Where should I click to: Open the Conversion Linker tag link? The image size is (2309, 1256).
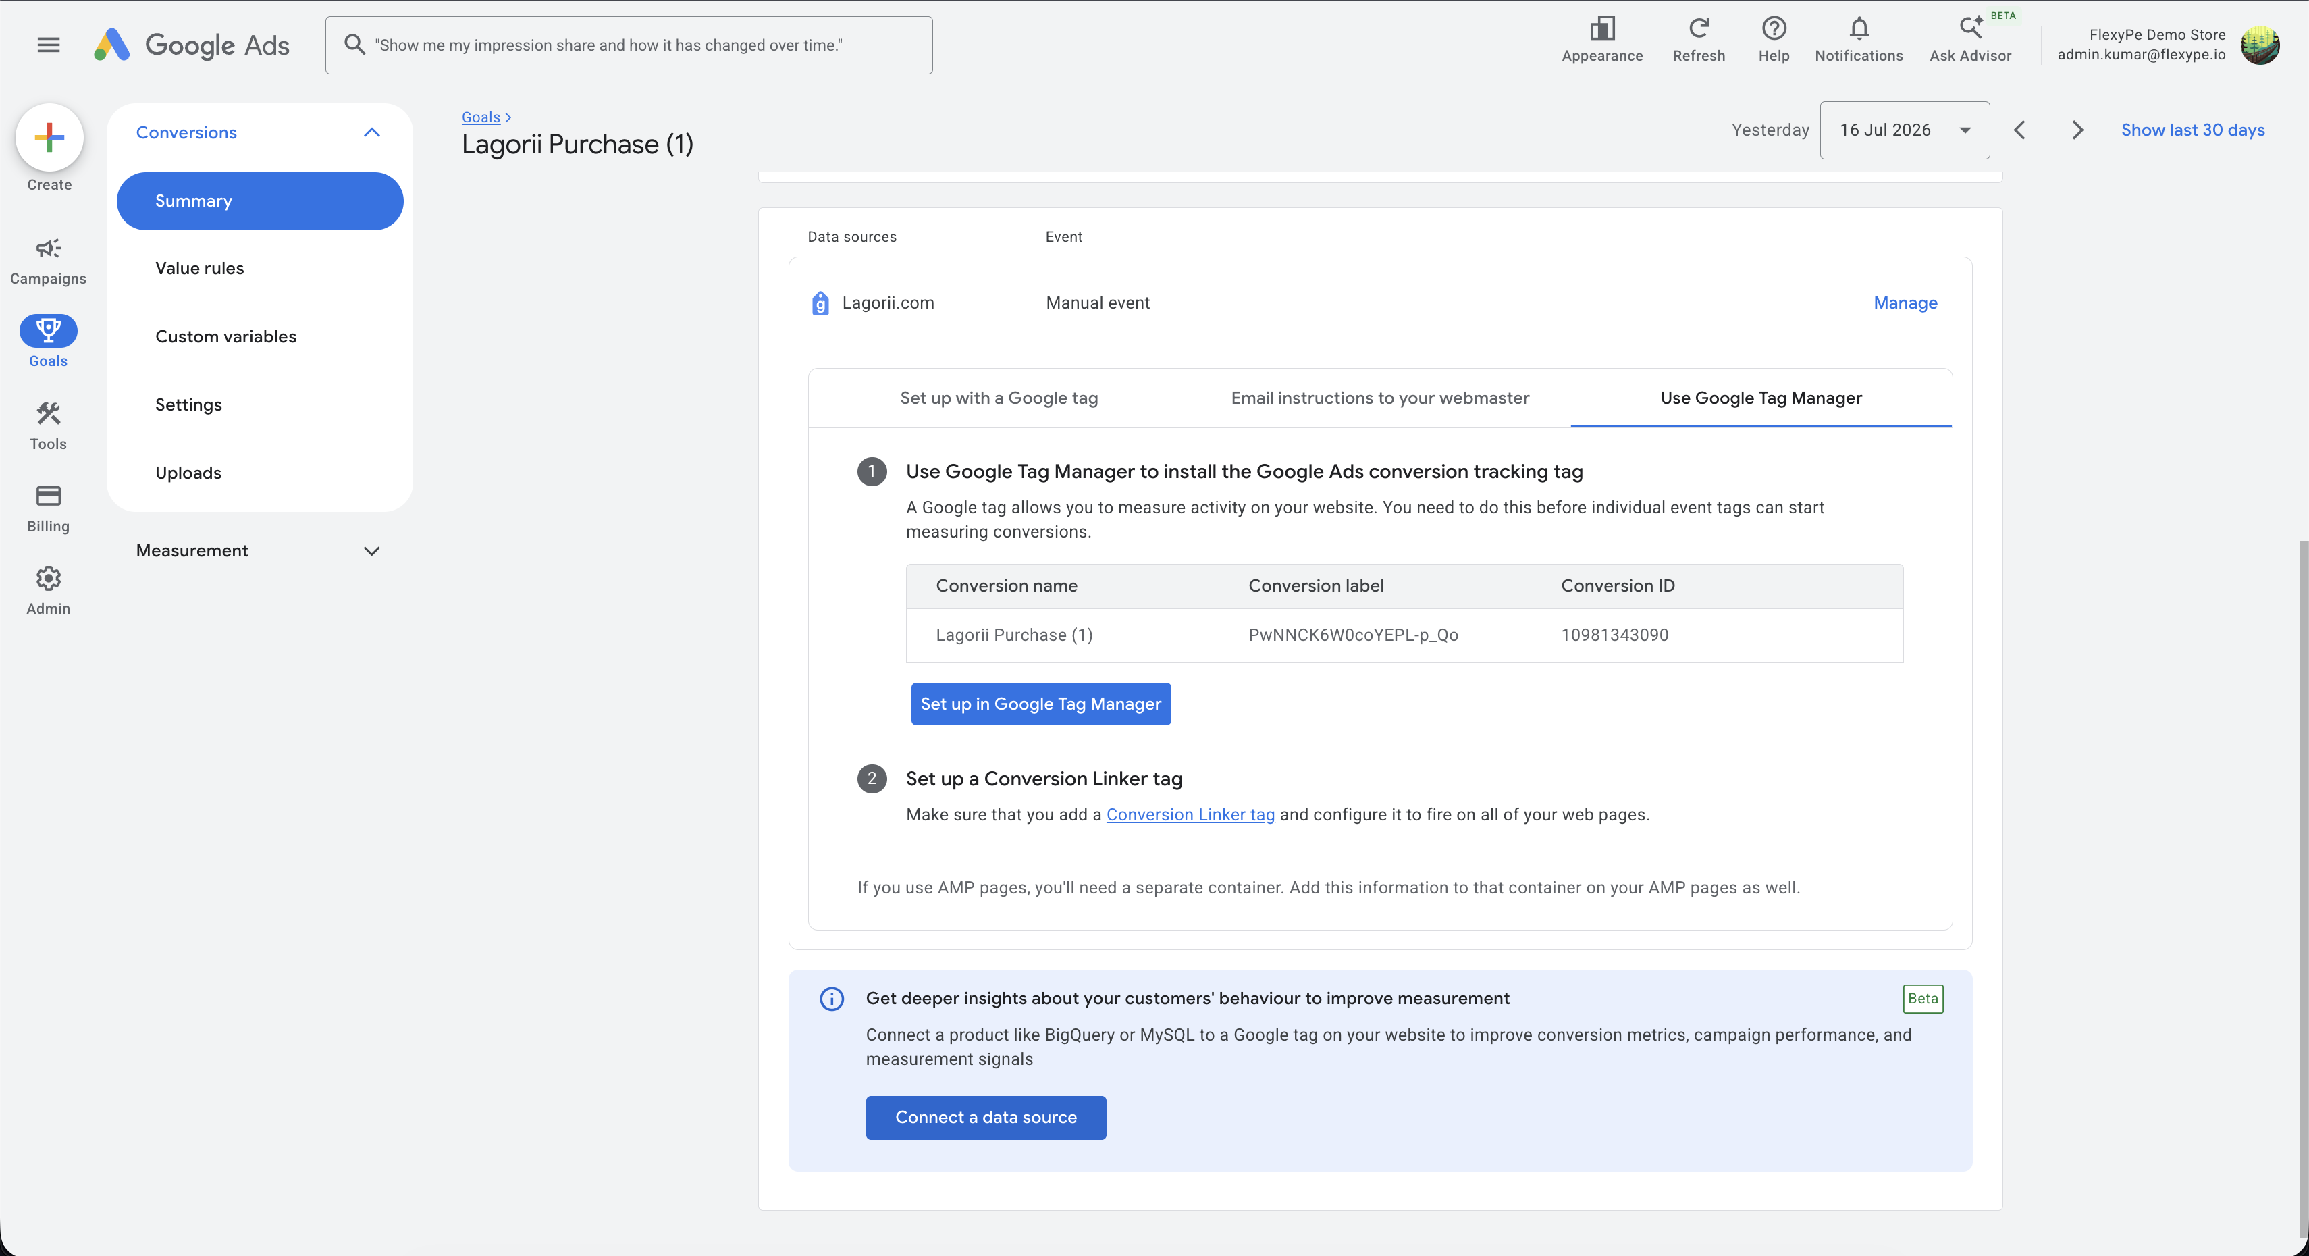pyautogui.click(x=1190, y=815)
